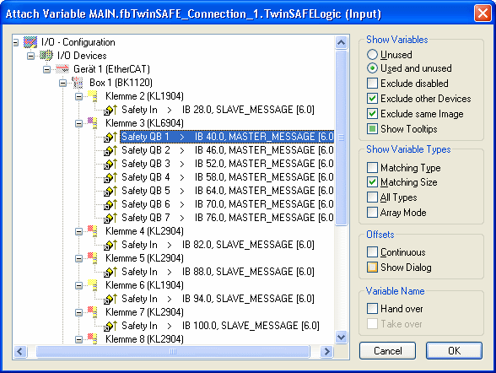This screenshot has width=496, height=373.
Task: Click the Klemme 7 (KL2904) terminal icon
Action: (93, 312)
